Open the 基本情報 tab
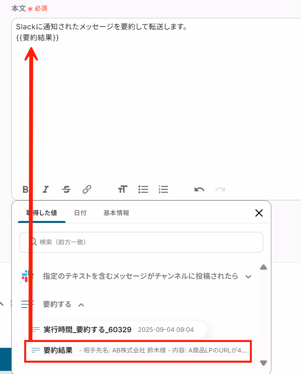 click(x=116, y=213)
